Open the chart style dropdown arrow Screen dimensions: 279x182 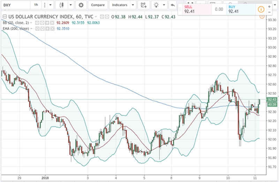click(x=71, y=5)
